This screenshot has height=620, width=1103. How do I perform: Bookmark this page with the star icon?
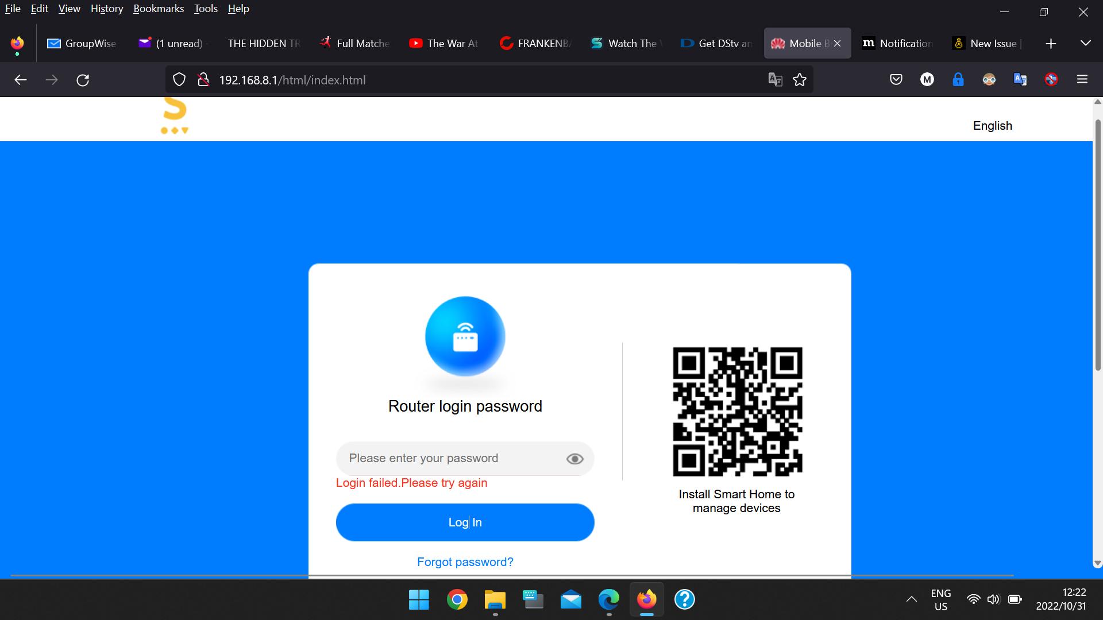pyautogui.click(x=800, y=80)
